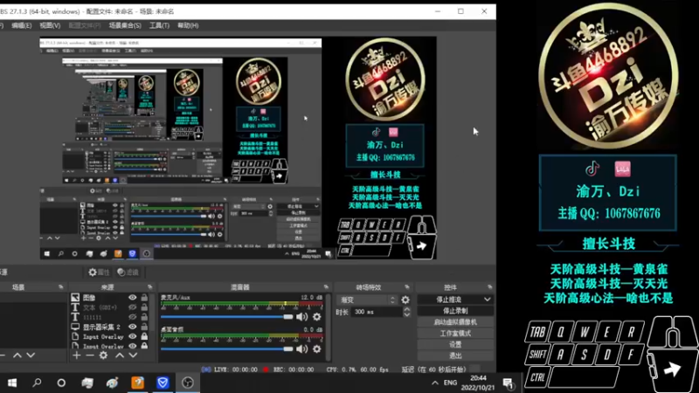Open the 工具(T) menu
Screen dimensions: 699x393
[x=159, y=25]
